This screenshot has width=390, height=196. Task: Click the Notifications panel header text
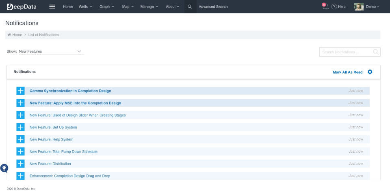pyautogui.click(x=25, y=72)
